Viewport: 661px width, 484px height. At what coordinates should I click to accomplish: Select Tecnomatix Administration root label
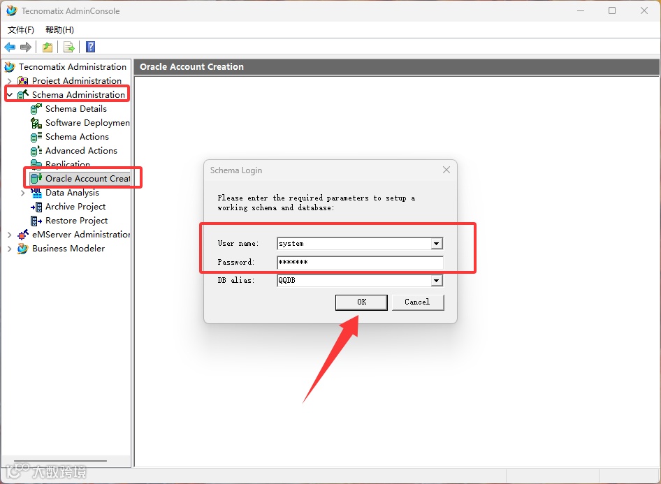click(73, 66)
